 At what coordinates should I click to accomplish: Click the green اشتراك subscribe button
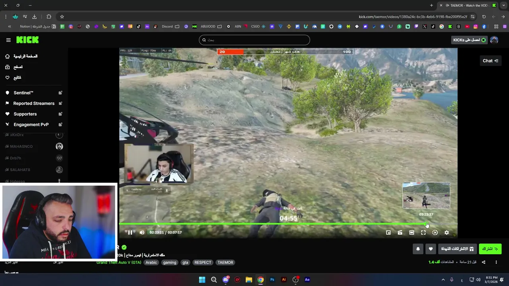(490, 249)
